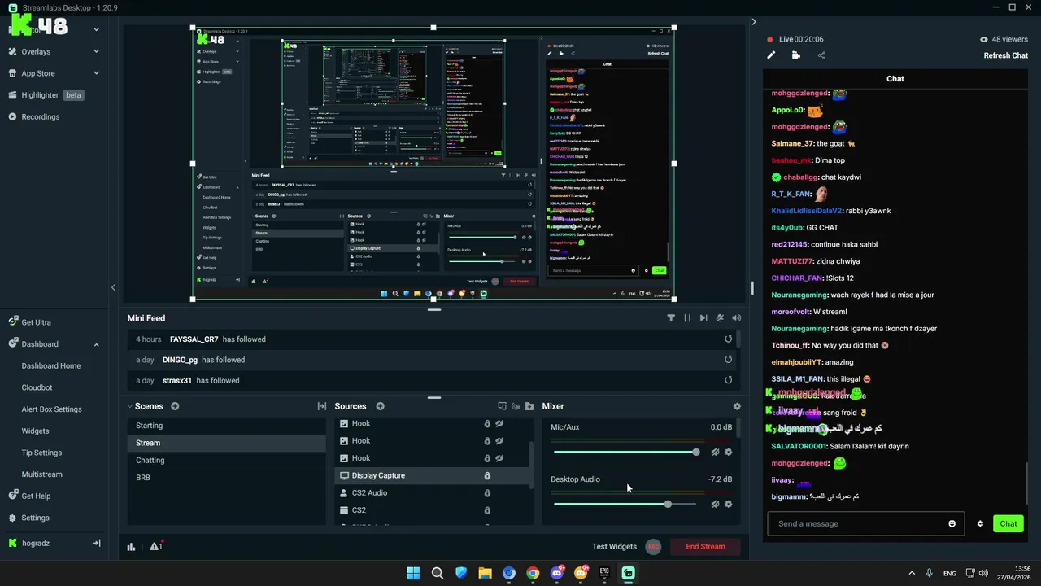Mute the Mic/Aux channel
This screenshot has width=1041, height=586.
715,452
